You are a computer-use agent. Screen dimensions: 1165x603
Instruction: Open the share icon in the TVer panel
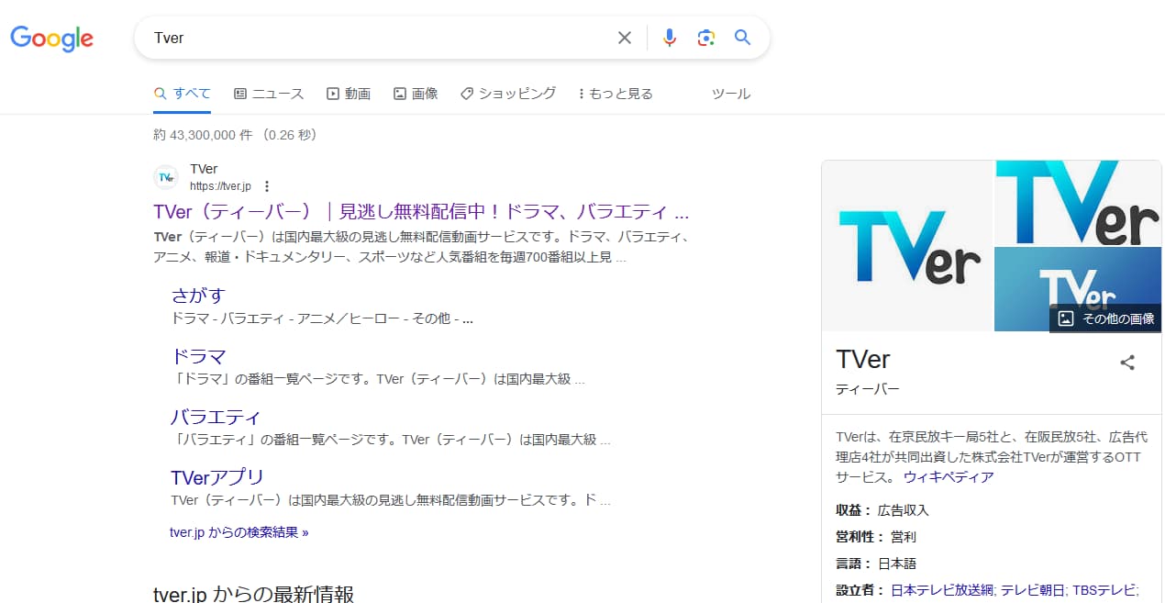click(1126, 363)
